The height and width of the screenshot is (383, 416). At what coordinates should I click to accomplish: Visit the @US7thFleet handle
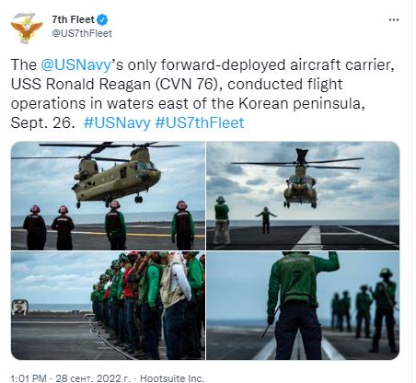(x=82, y=33)
